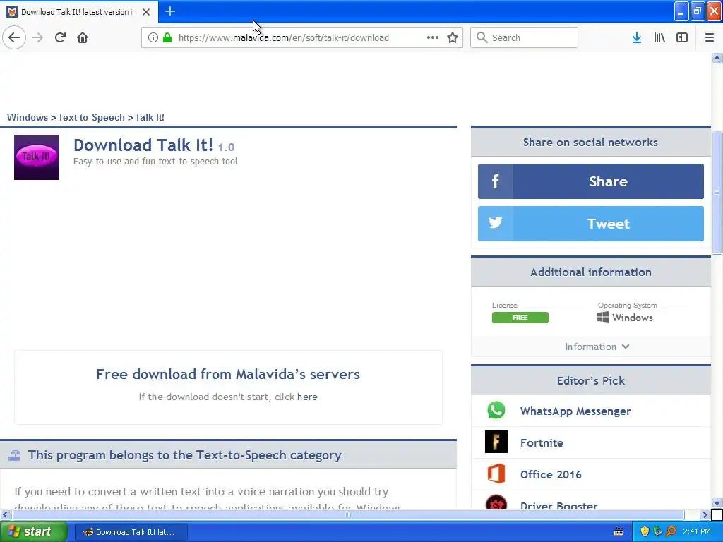Click the vertical scrollbar down arrow
The image size is (723, 542).
[717, 502]
